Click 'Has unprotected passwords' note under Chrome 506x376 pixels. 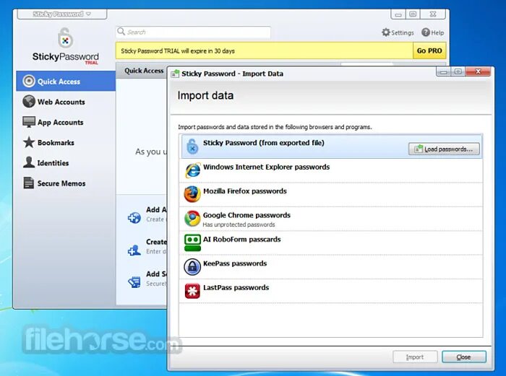pos(239,224)
